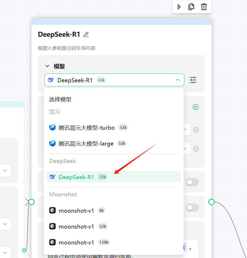Toggle the lower switch on the node
The image size is (247, 258).
(192, 208)
